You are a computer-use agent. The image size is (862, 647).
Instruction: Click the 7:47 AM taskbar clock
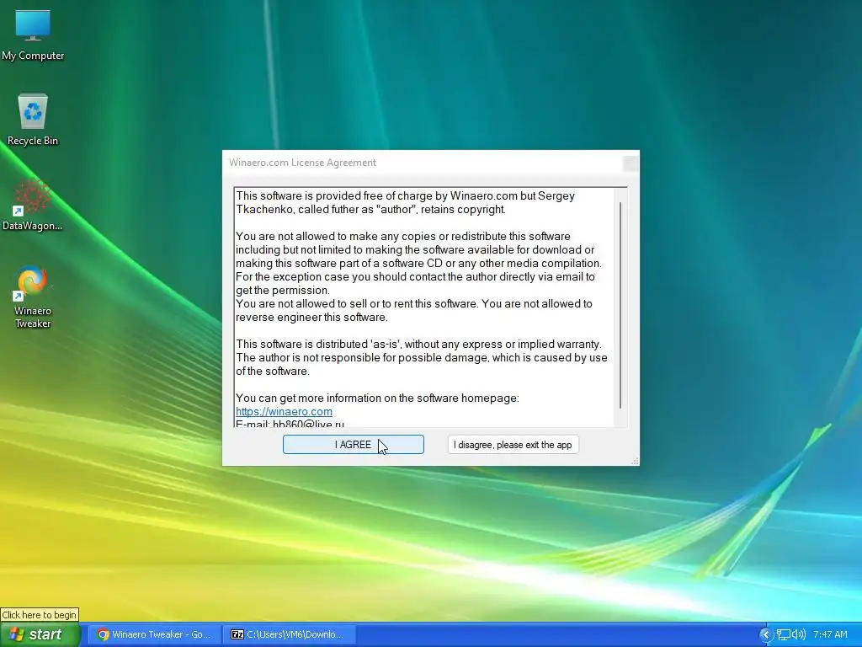click(830, 635)
